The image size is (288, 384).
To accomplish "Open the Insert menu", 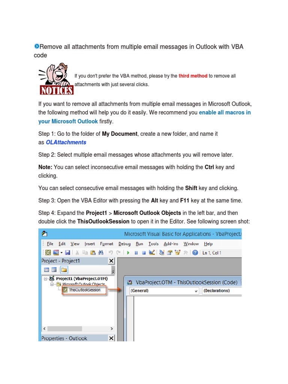I will point(90,244).
